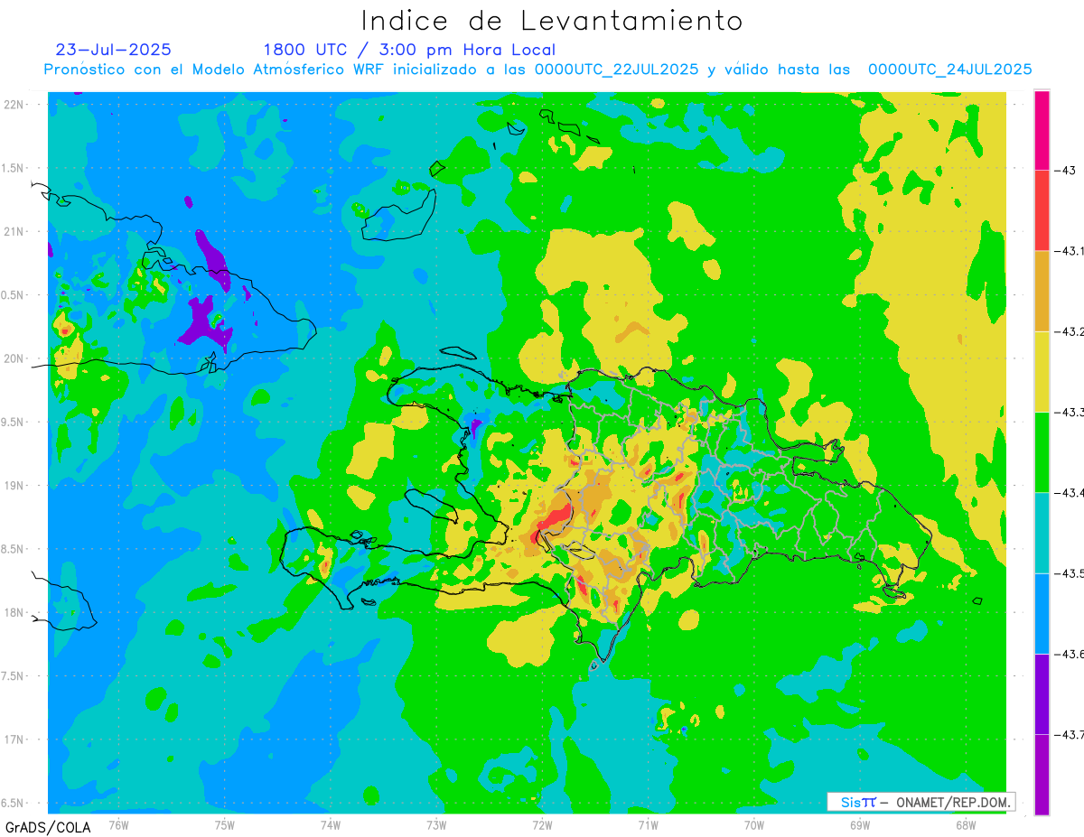Pick the orange legend swatch between -43.1 and -43.2
The height and width of the screenshot is (837, 1084).
(x=1042, y=291)
